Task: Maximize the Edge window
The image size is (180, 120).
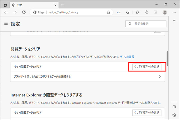Action: [x=166, y=4]
